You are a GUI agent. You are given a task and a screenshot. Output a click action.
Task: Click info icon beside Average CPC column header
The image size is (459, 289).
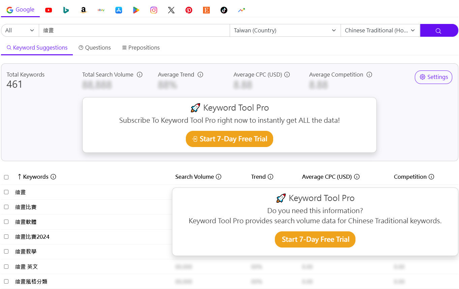pyautogui.click(x=357, y=177)
